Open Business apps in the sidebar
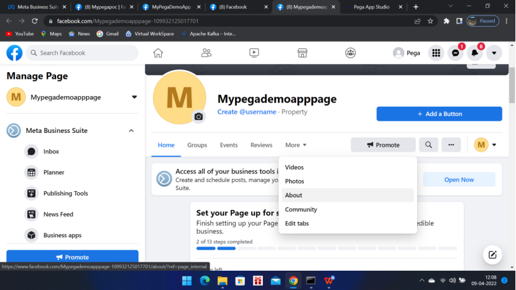Screen dimensions: 516x290 click(x=62, y=235)
